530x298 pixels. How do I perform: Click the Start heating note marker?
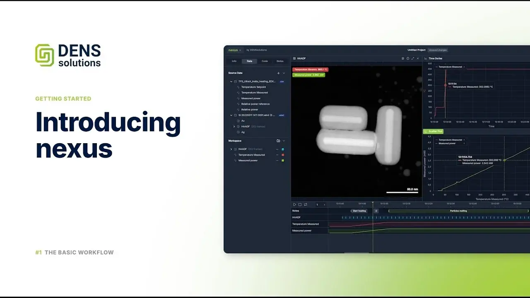click(x=359, y=211)
